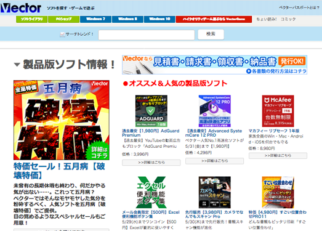Click the Vector logo in the header
The height and width of the screenshot is (231, 322).
21,8
